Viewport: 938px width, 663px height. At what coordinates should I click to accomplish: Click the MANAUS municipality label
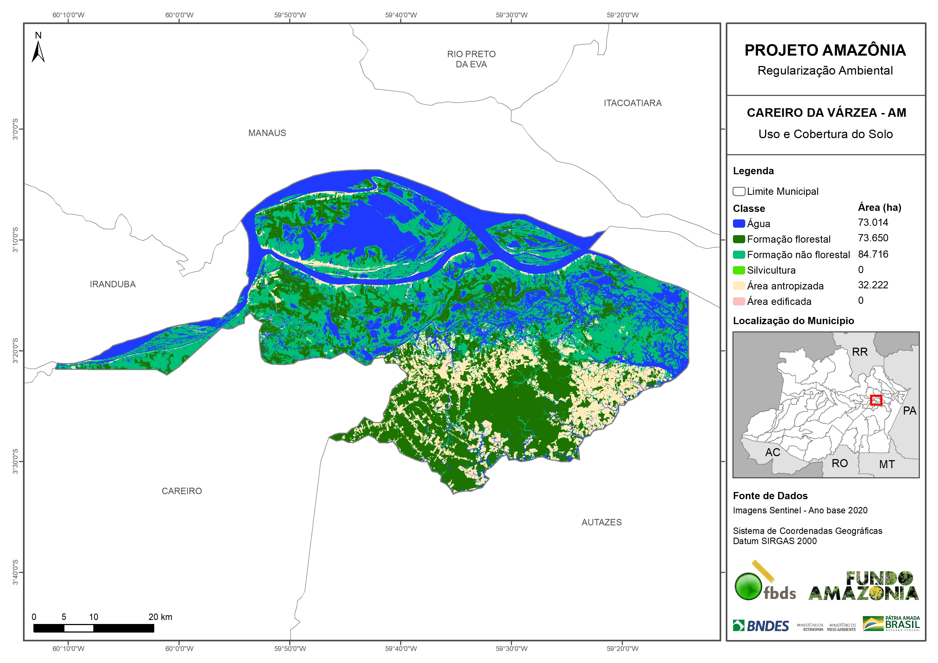pyautogui.click(x=267, y=133)
